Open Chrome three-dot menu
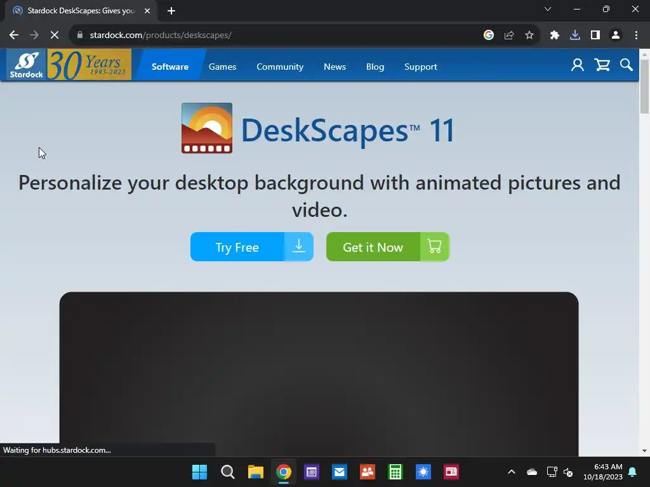This screenshot has height=487, width=650. [636, 36]
